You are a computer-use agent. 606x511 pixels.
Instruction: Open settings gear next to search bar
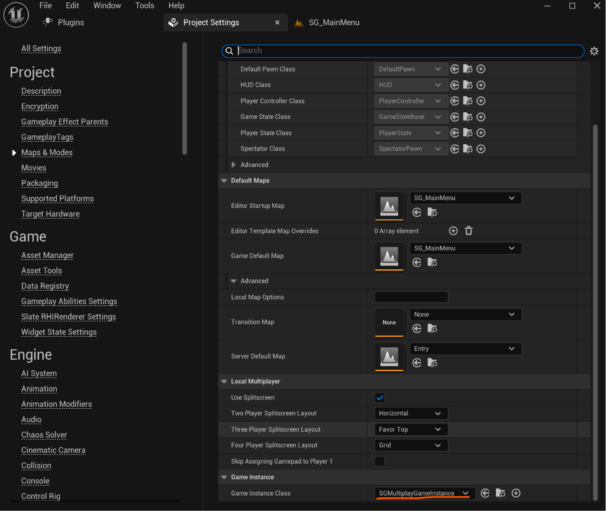click(x=594, y=51)
